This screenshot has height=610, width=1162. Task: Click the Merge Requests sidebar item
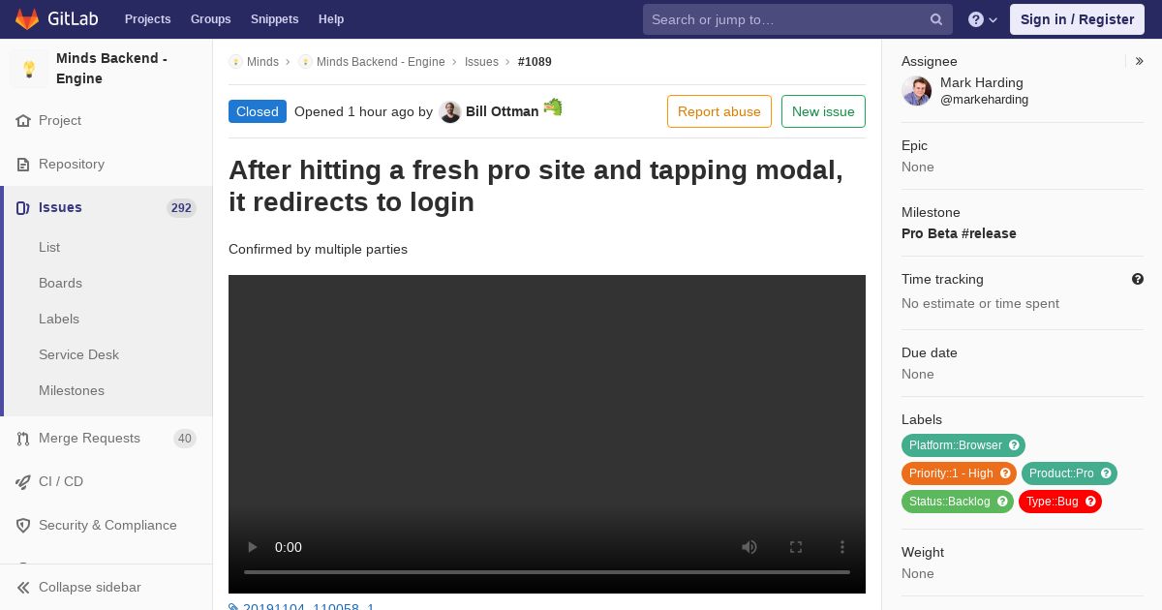click(107, 439)
